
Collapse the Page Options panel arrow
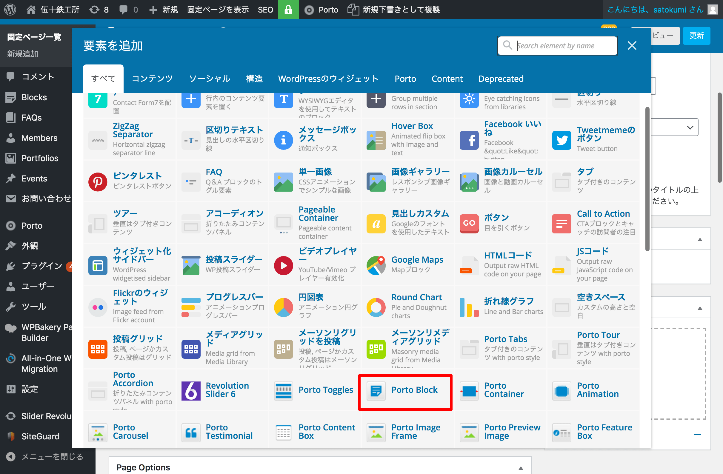click(x=521, y=468)
